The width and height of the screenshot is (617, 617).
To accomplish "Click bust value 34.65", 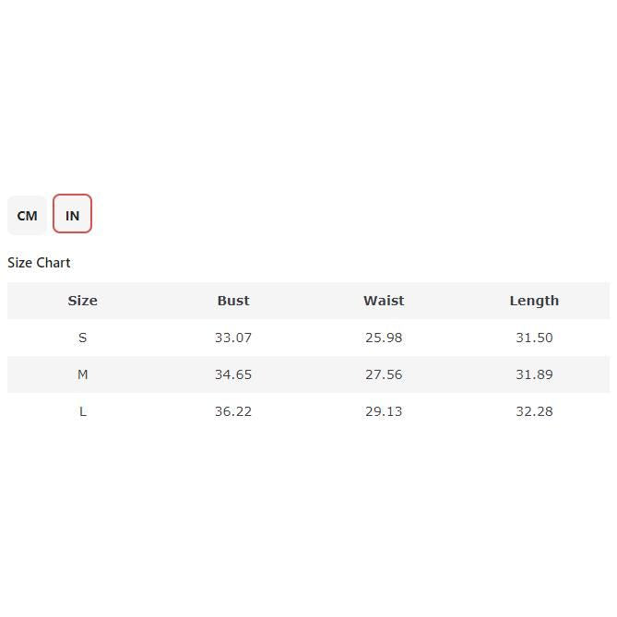I will pyautogui.click(x=233, y=374).
